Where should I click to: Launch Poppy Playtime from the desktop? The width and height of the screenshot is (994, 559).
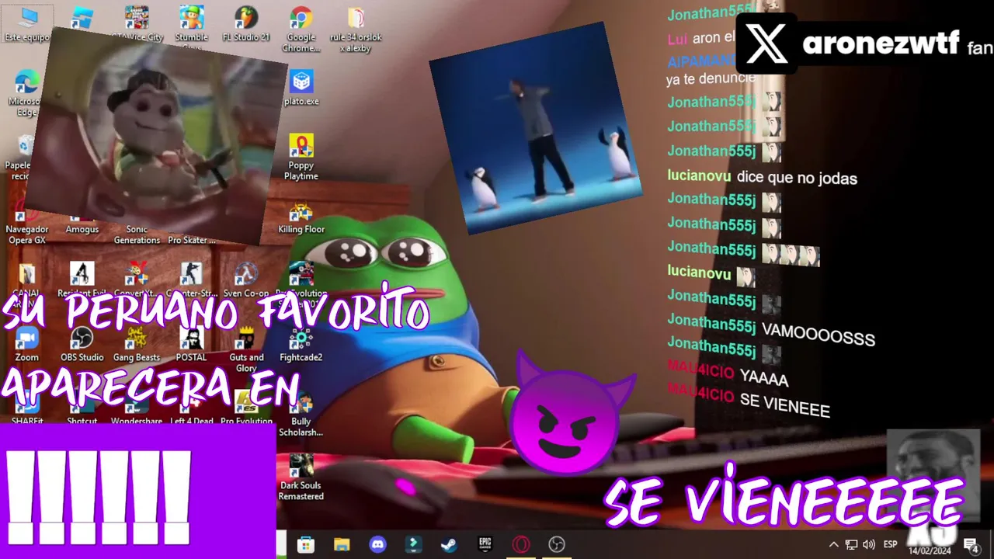coord(301,157)
